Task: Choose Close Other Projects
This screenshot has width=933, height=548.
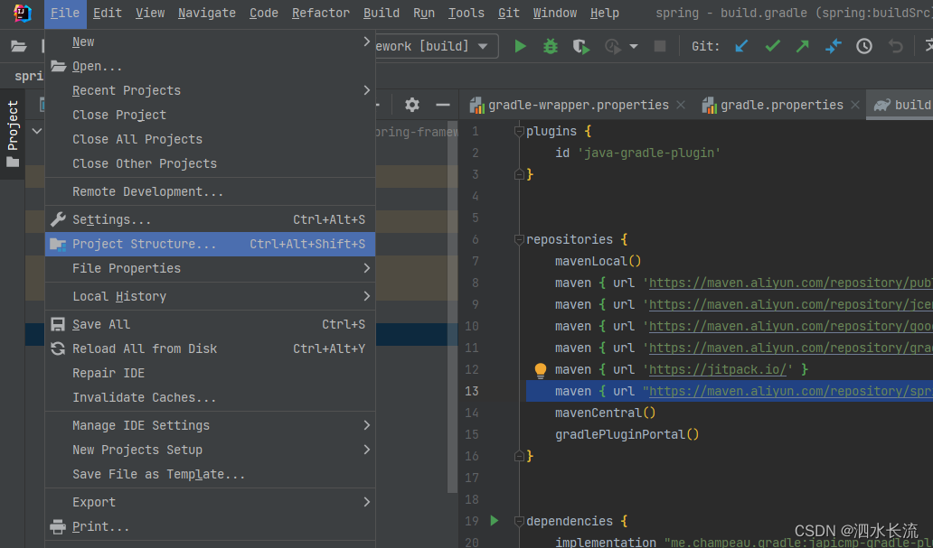Action: click(x=210, y=163)
